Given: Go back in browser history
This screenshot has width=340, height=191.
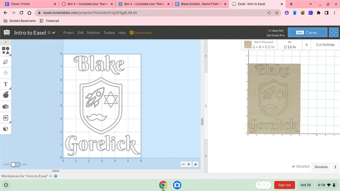Looking at the screenshot, I should [x=5, y=13].
